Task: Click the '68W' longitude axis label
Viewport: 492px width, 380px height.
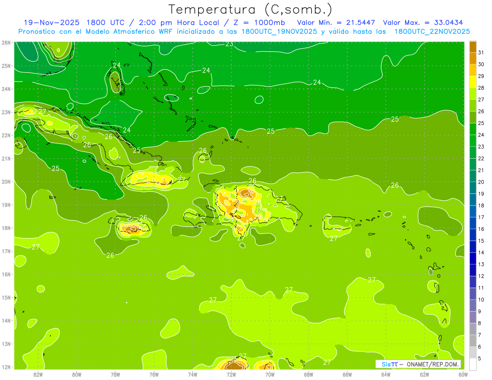Action: [308, 374]
